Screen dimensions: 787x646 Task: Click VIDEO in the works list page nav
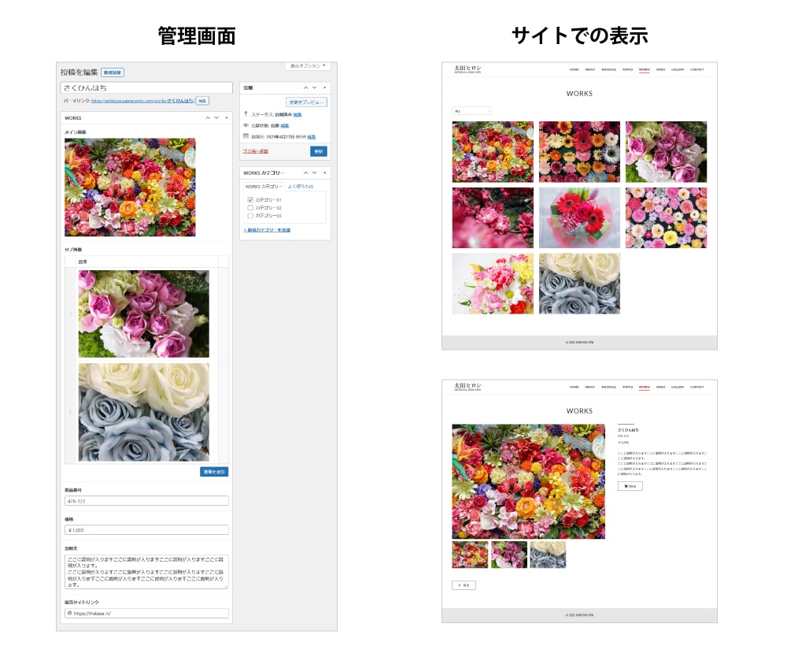pyautogui.click(x=660, y=70)
